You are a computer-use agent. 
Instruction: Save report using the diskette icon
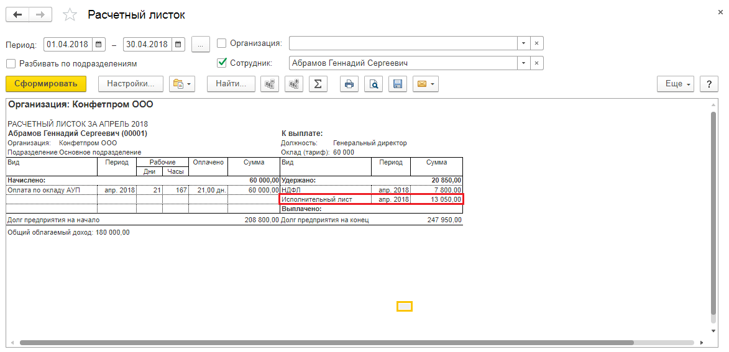398,84
